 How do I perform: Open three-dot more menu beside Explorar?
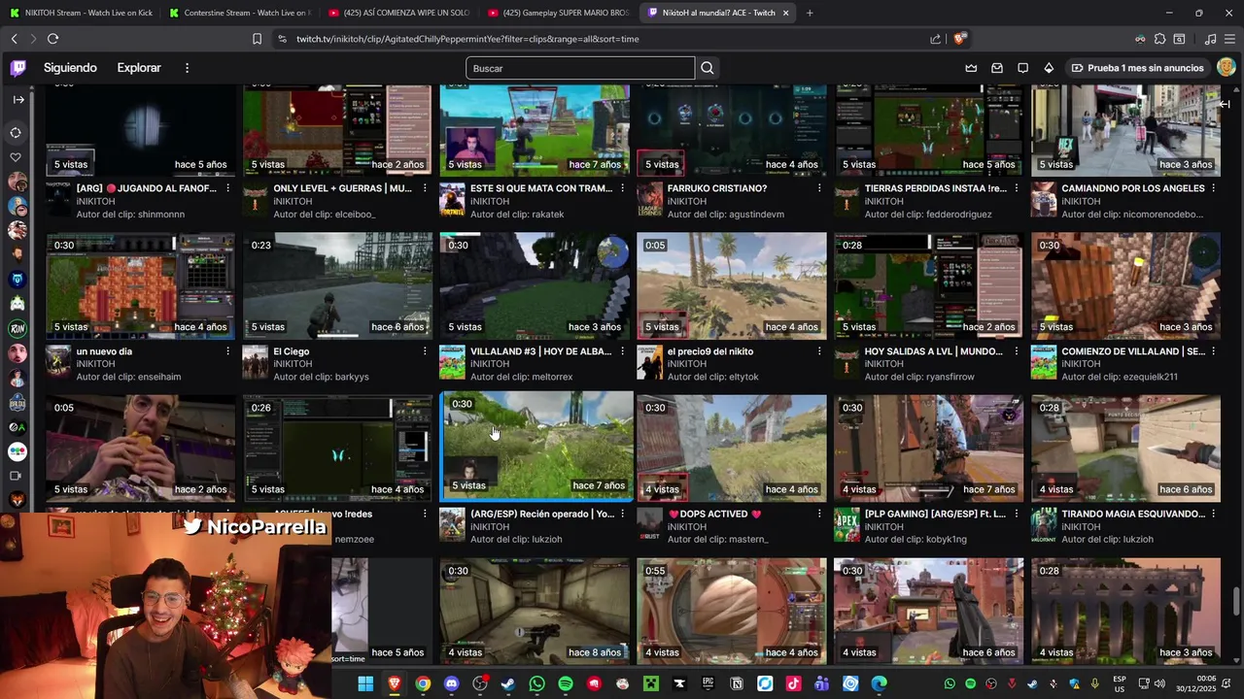coord(187,68)
